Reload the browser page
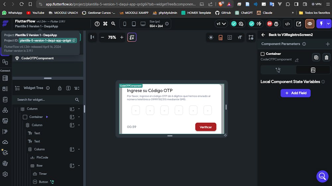 (x=21, y=4)
